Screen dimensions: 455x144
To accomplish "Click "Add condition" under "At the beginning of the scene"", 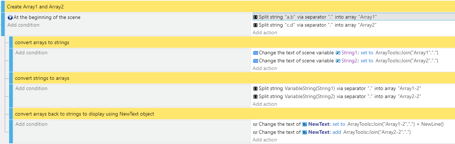I will pos(23,25).
